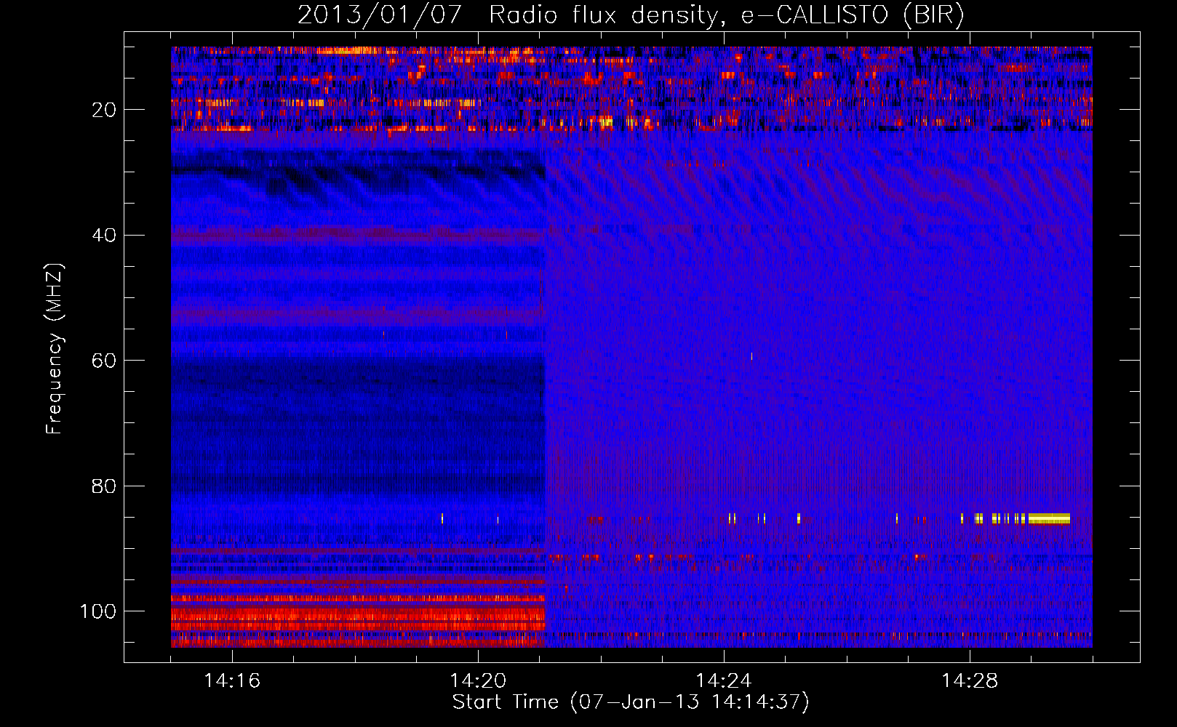Click the Frequency (MHZ) axis label
The height and width of the screenshot is (727, 1177).
click(x=55, y=349)
